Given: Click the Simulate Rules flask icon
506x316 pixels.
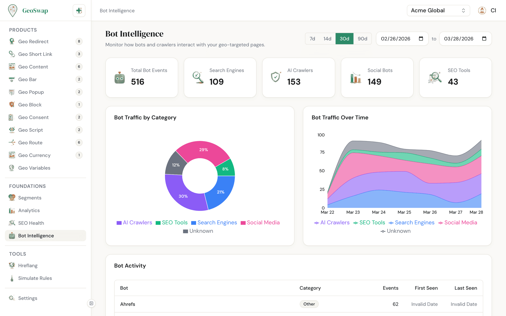Looking at the screenshot, I should [12, 278].
